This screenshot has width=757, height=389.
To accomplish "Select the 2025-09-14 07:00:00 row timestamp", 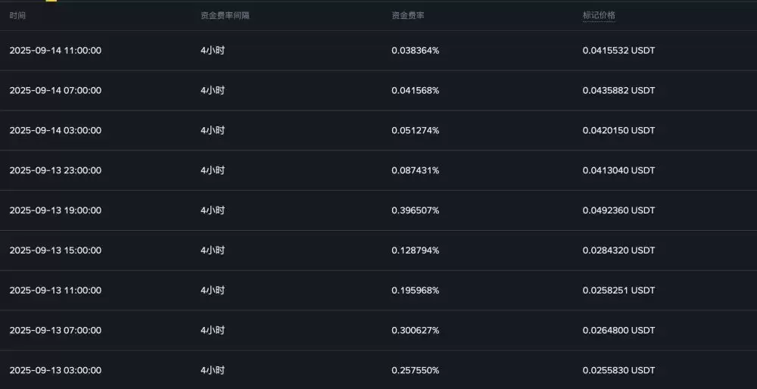I will point(55,91).
